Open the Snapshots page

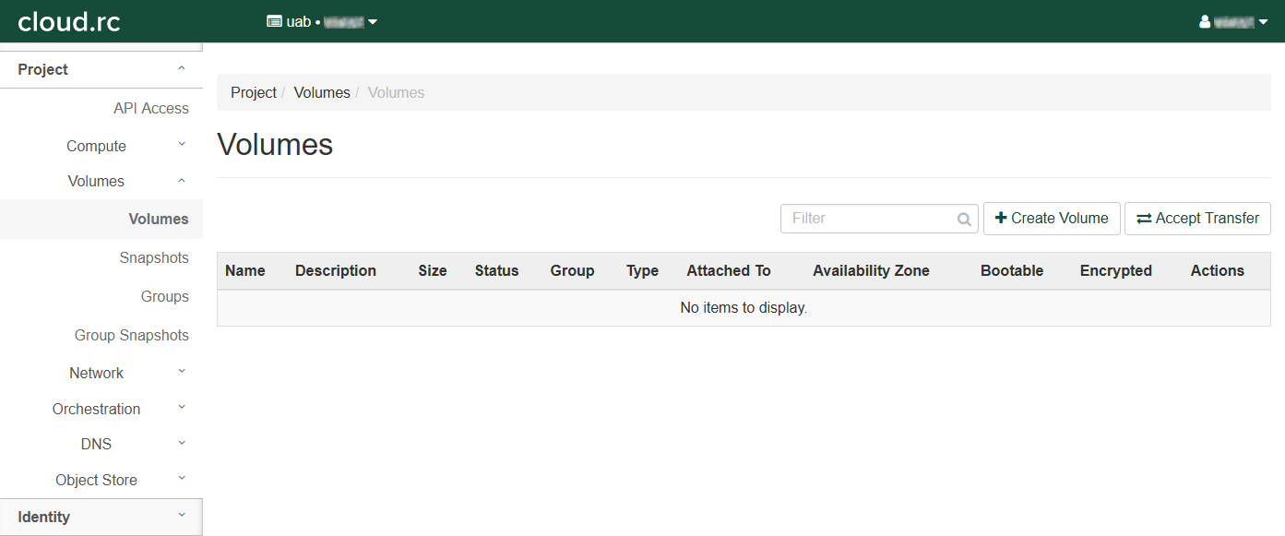click(154, 258)
